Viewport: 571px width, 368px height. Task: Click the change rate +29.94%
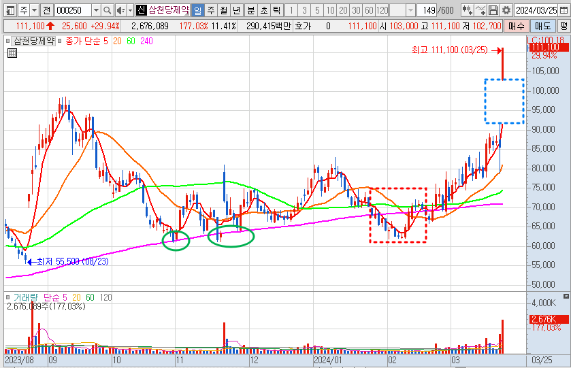(105, 27)
